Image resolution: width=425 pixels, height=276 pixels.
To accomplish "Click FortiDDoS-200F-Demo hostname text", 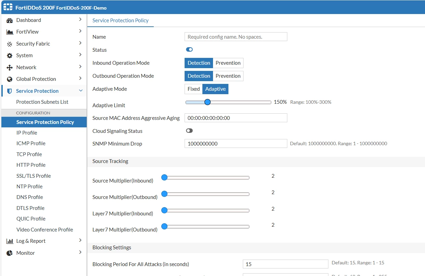I will tap(82, 8).
